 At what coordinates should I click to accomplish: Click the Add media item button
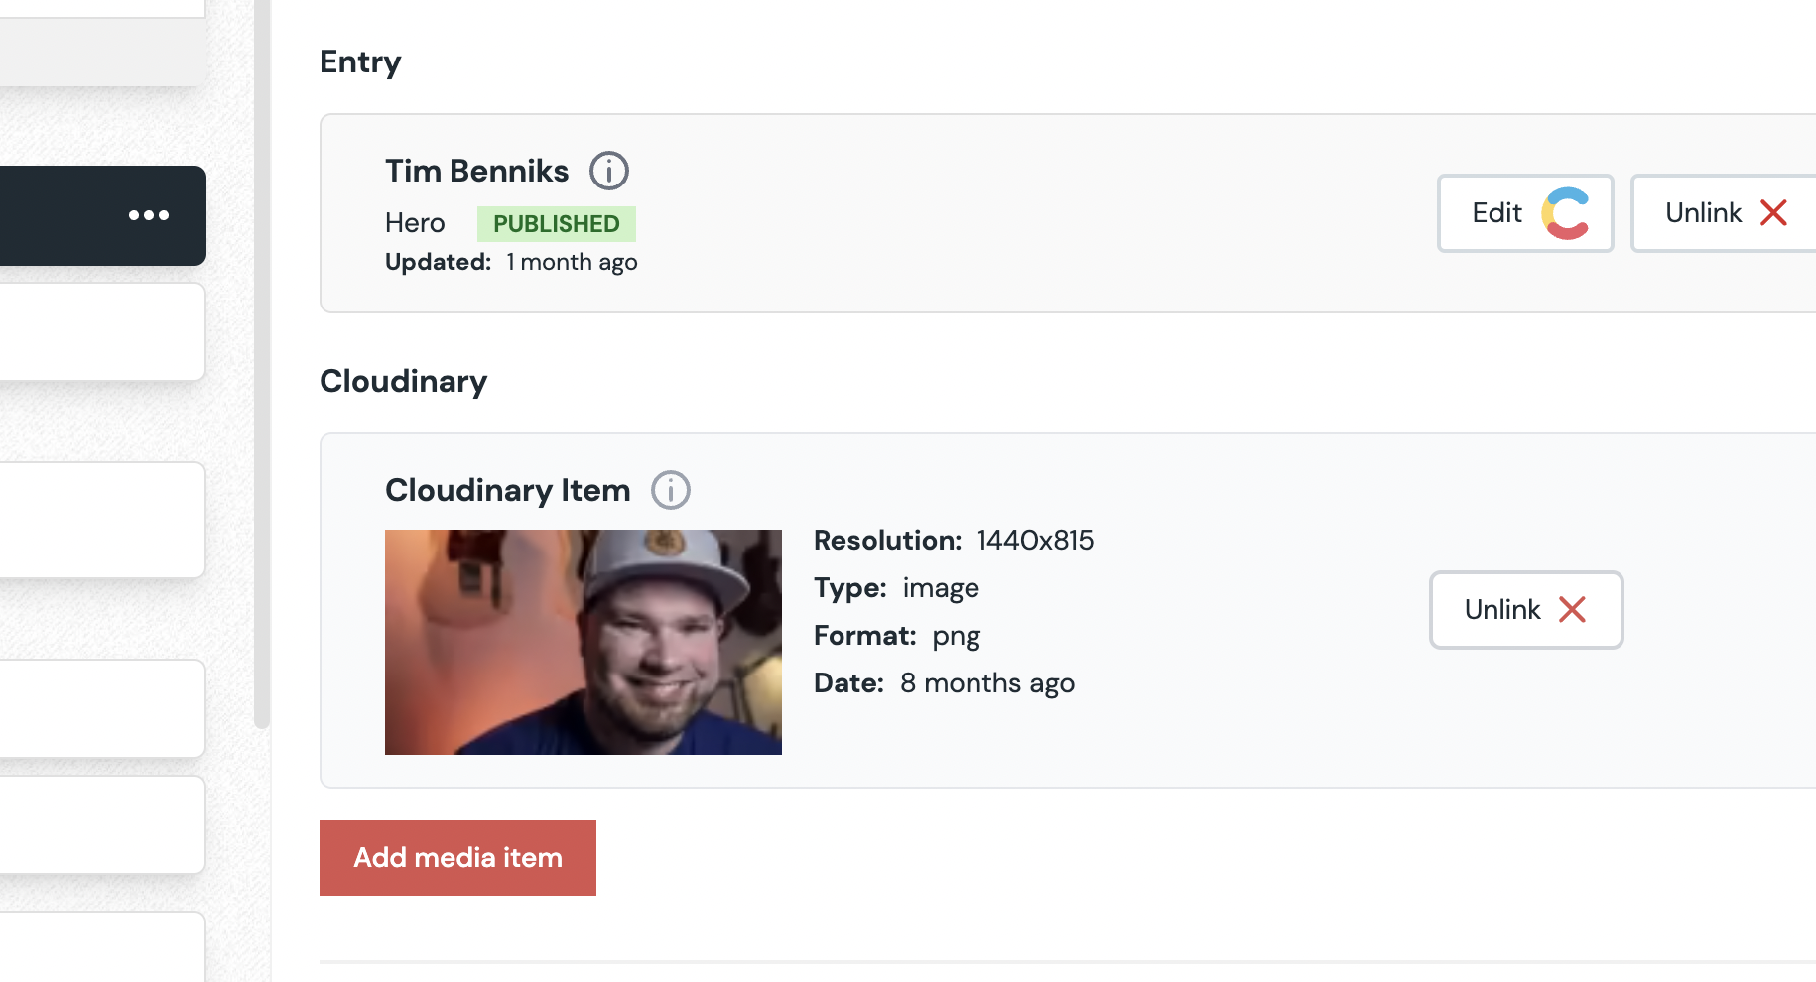[x=457, y=858]
